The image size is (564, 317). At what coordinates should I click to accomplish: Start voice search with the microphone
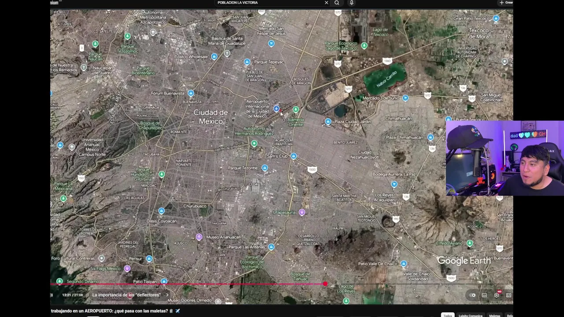point(351,3)
